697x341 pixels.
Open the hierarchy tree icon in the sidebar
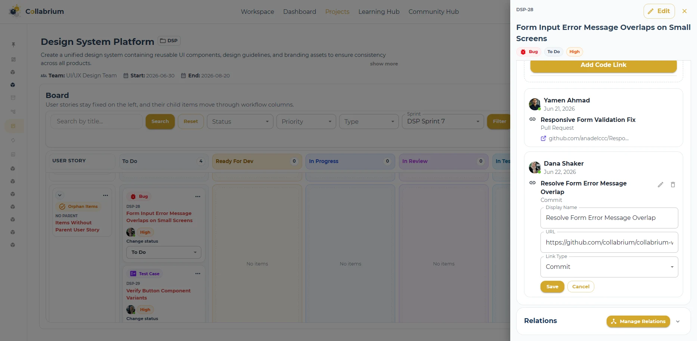[13, 111]
